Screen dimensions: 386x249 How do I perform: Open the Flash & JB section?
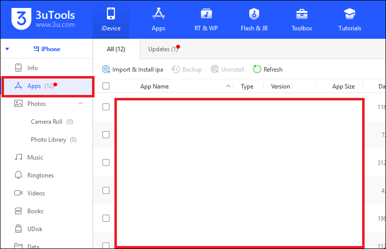(x=254, y=20)
